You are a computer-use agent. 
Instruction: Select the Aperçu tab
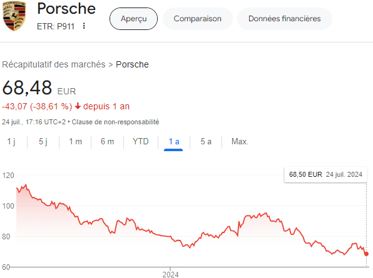pos(133,19)
